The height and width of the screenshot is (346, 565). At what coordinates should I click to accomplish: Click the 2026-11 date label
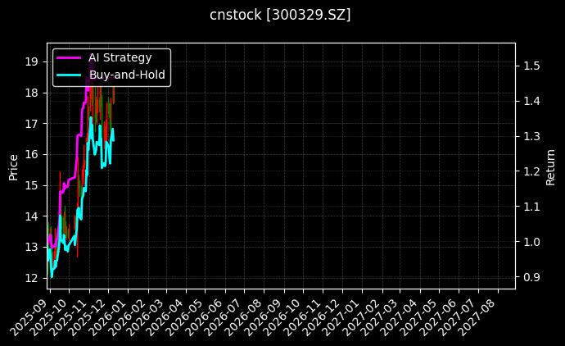click(x=303, y=317)
